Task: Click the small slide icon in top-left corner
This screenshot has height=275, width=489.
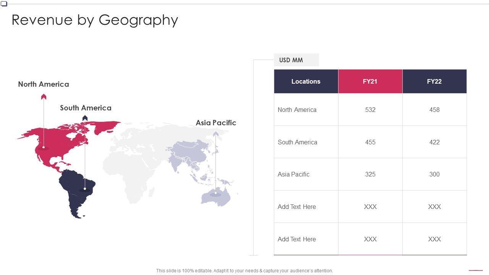Action: pos(4,4)
